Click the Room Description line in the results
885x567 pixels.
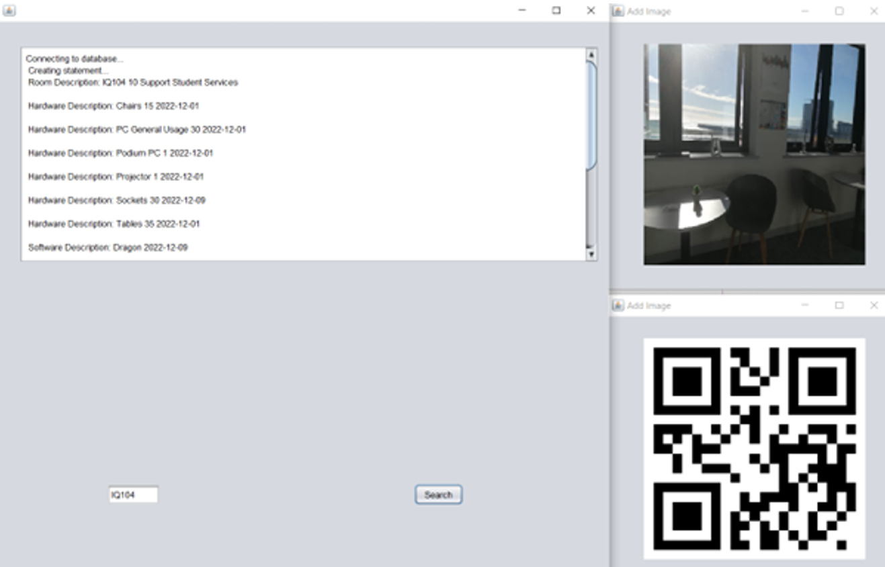(133, 83)
